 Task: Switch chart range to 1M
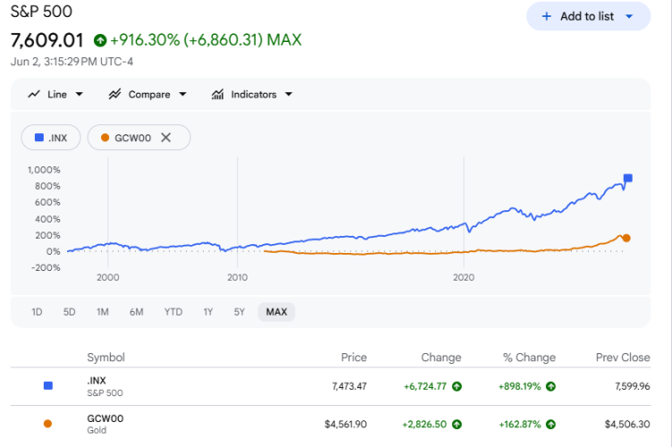click(x=103, y=312)
